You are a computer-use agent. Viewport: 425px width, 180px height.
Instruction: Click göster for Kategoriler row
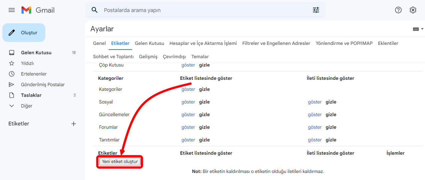tap(188, 89)
